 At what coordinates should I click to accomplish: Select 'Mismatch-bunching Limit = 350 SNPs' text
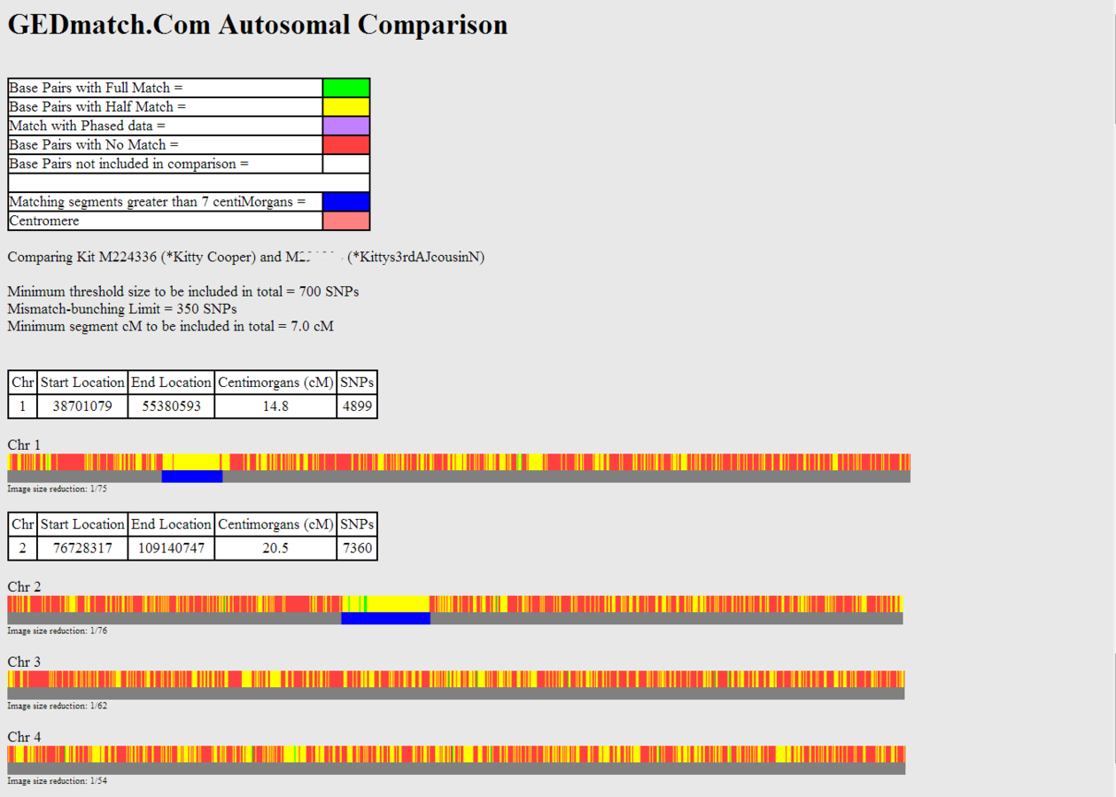tap(122, 309)
